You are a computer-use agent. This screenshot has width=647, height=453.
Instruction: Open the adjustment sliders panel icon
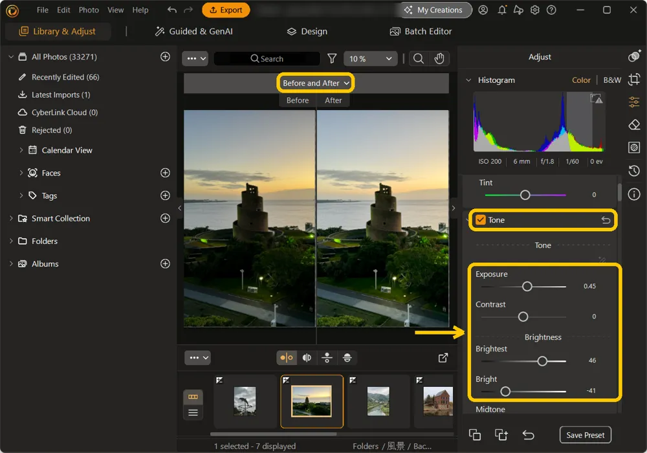[x=634, y=102]
